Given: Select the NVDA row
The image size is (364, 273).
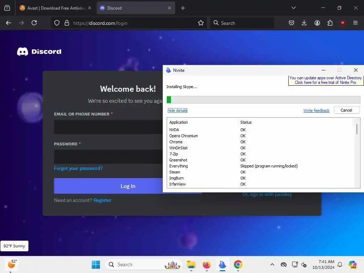Looking at the screenshot, I should click(260, 130).
